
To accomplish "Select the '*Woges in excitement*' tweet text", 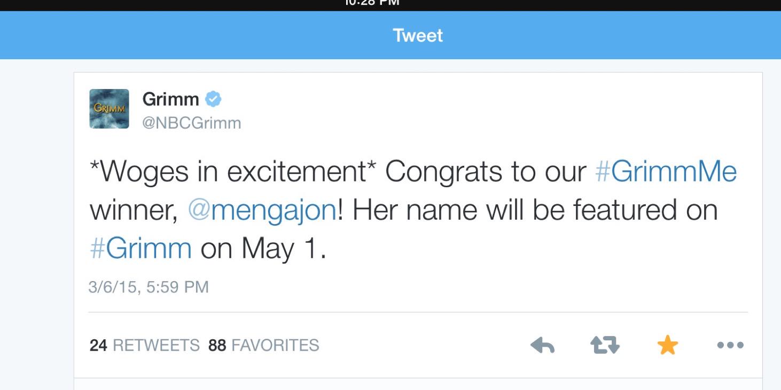I will 232,172.
